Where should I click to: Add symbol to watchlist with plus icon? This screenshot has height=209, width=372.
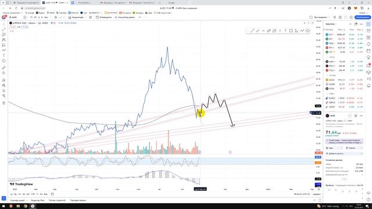(350, 24)
